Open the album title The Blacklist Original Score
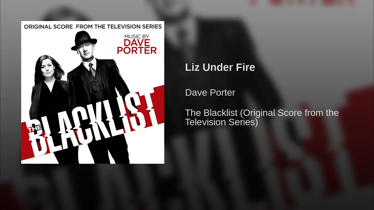Screen dimensions: 374x210 [262, 117]
